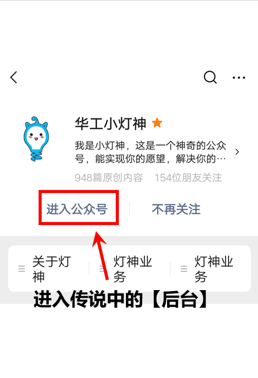Open the 关于灯神 bottom menu
The image size is (258, 378).
[49, 269]
